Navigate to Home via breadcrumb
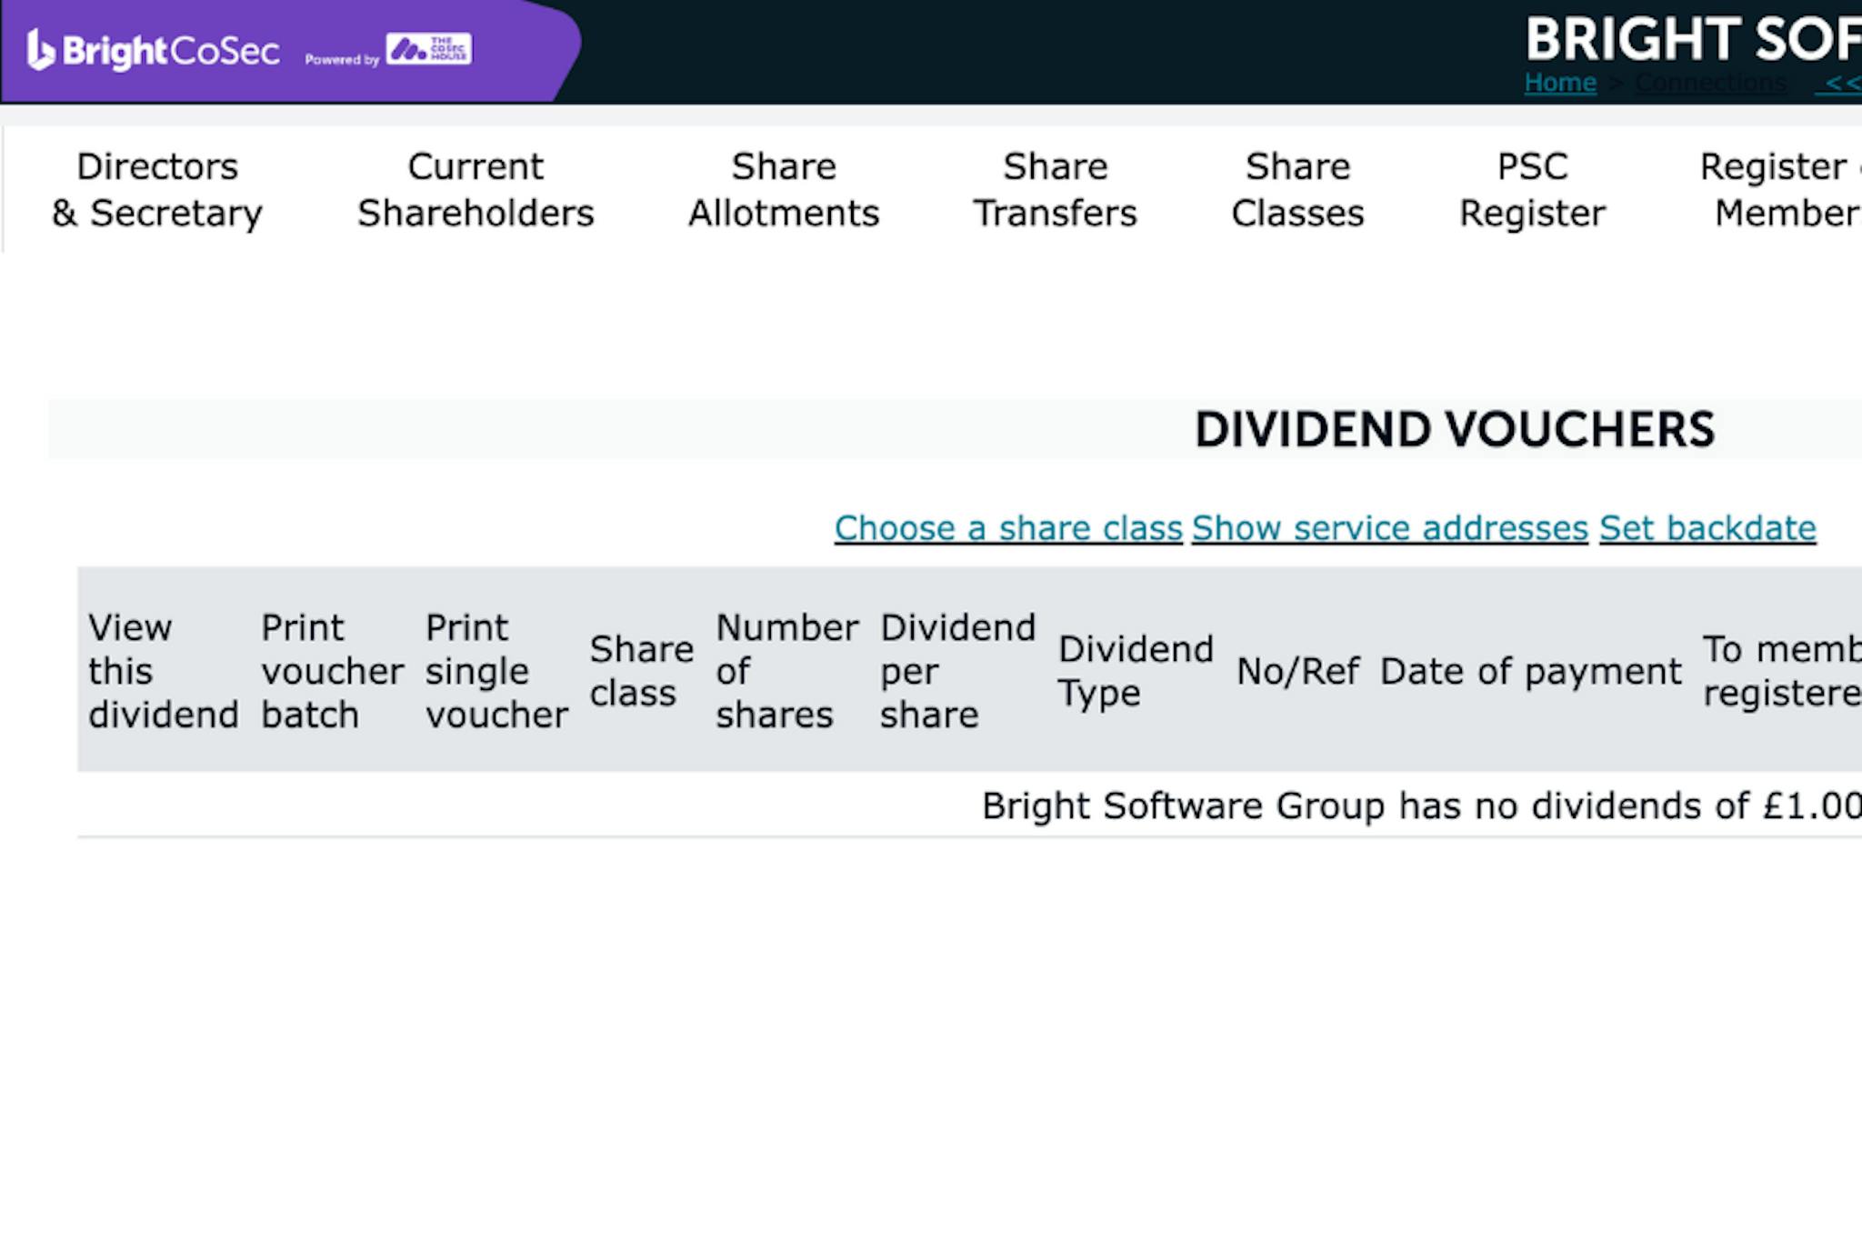Screen dimensions: 1862x1241 click(1560, 83)
